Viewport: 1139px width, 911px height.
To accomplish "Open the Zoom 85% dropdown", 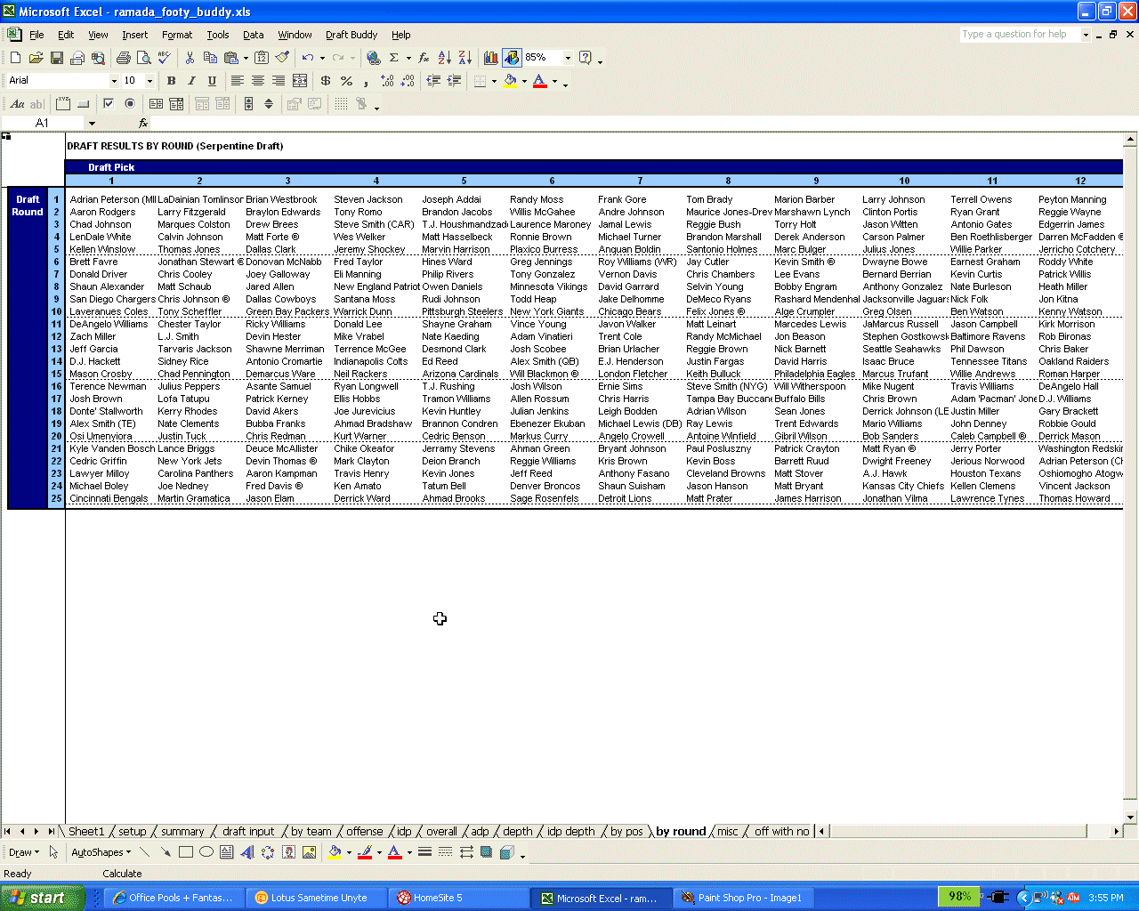I will click(x=568, y=58).
